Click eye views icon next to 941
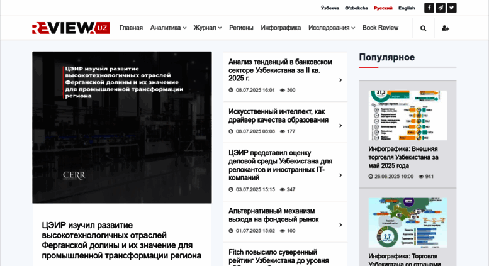Viewport: 489px width, 266px height. (421, 176)
